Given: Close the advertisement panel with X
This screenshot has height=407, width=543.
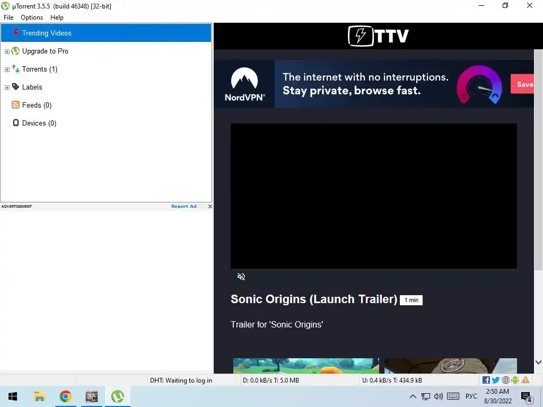Looking at the screenshot, I should click(x=210, y=206).
